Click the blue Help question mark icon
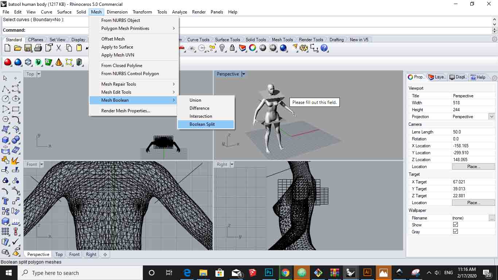Screen dimensions: 498x280 coord(324,48)
